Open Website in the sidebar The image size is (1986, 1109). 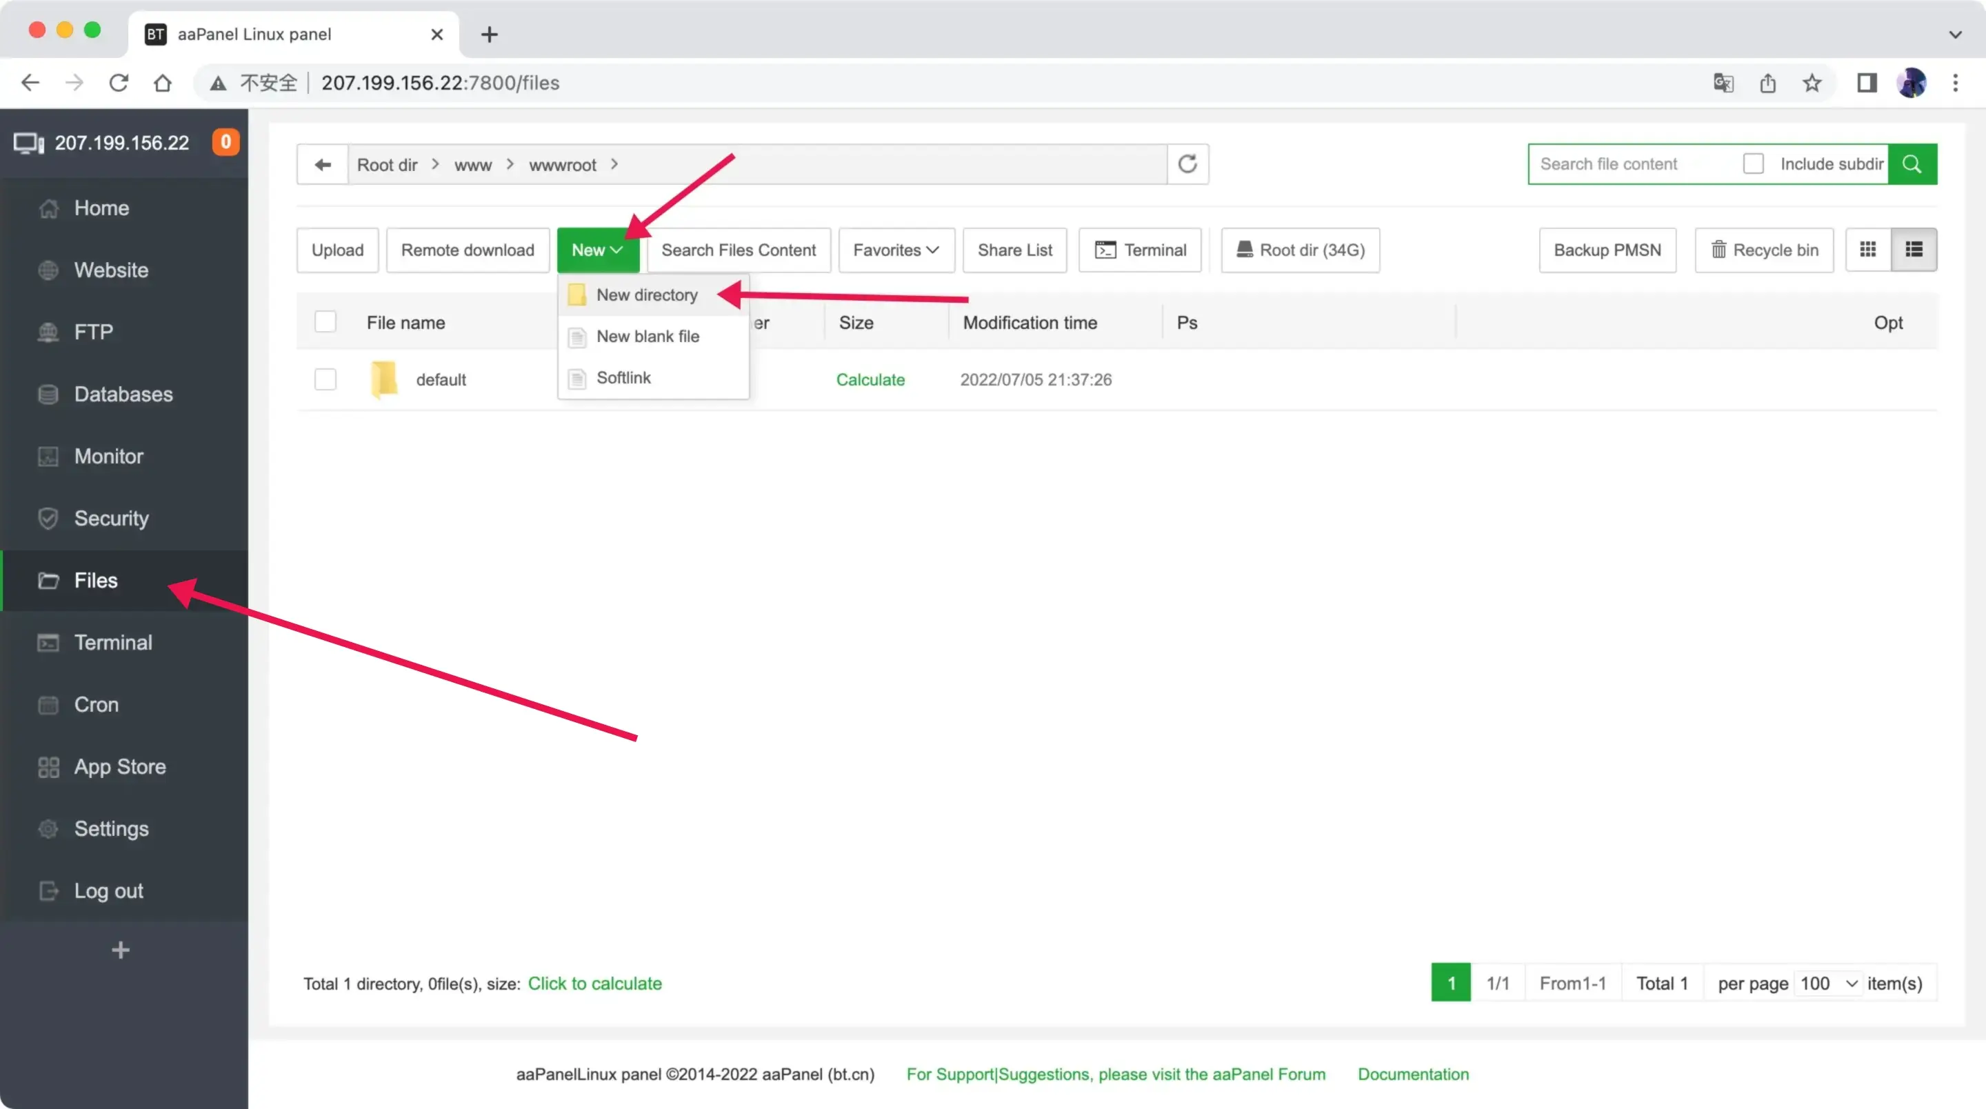[124, 270]
